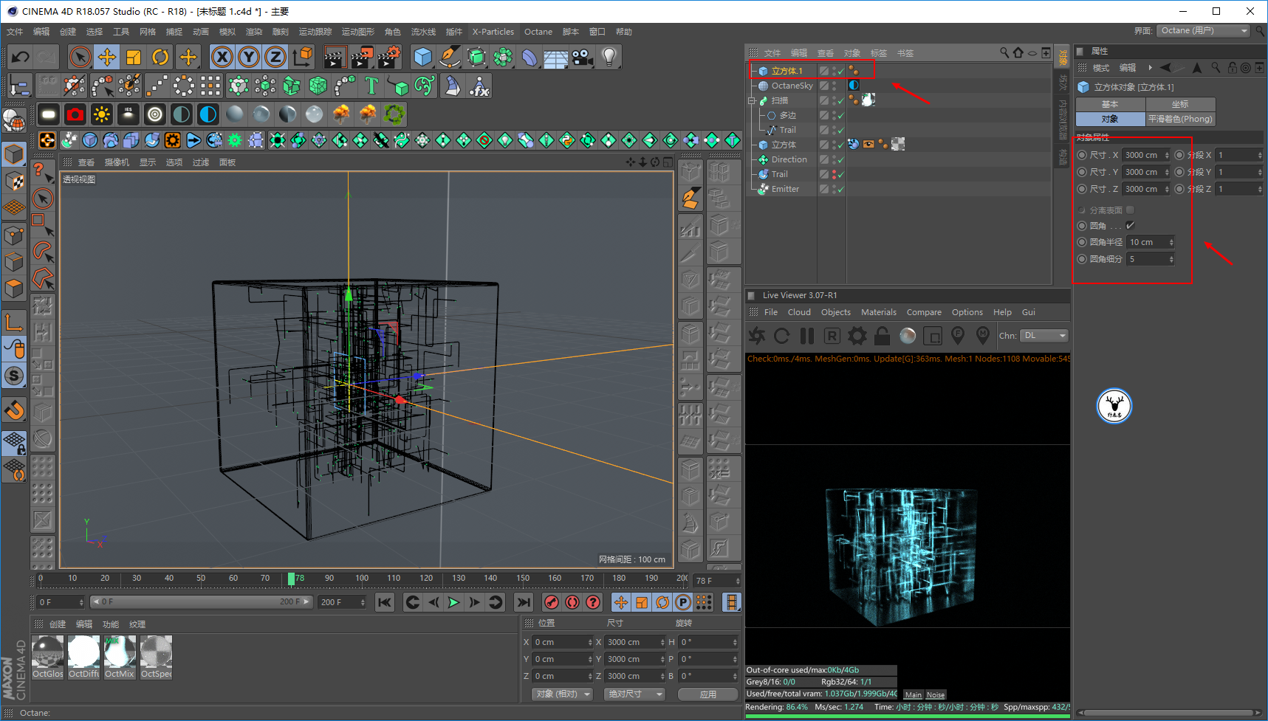Activate the Move tool
The height and width of the screenshot is (721, 1268).
106,57
